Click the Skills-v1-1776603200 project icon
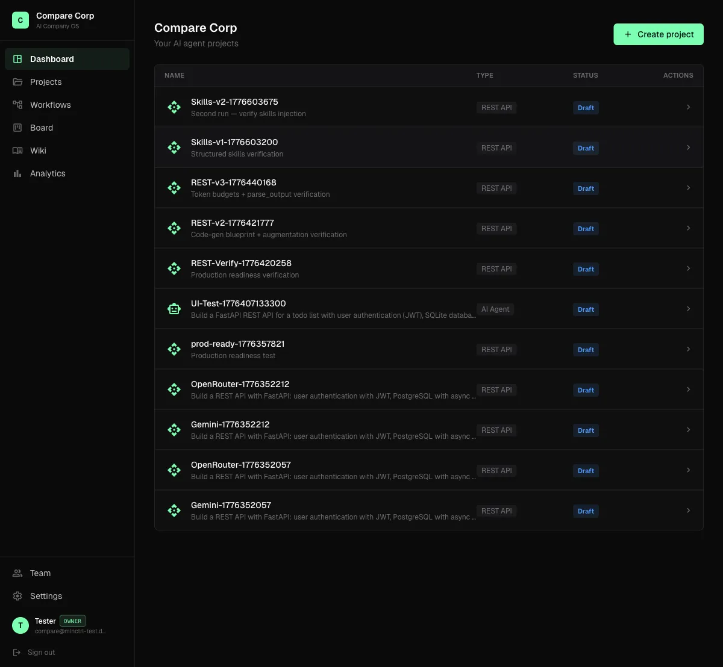 [x=174, y=147]
